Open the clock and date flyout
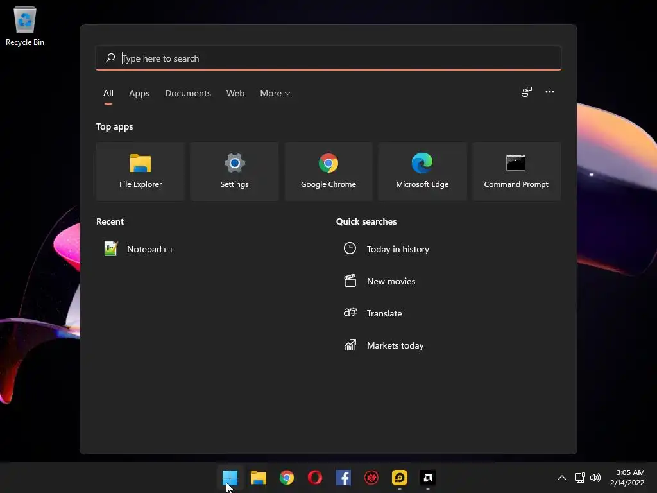Screen dimensions: 657x493 (x=627, y=478)
